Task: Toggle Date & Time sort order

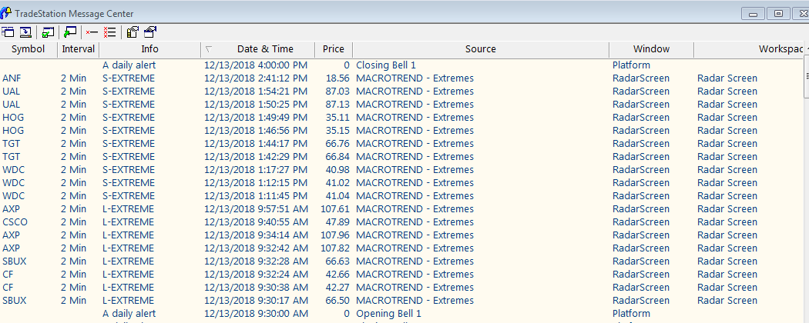Action: point(258,49)
